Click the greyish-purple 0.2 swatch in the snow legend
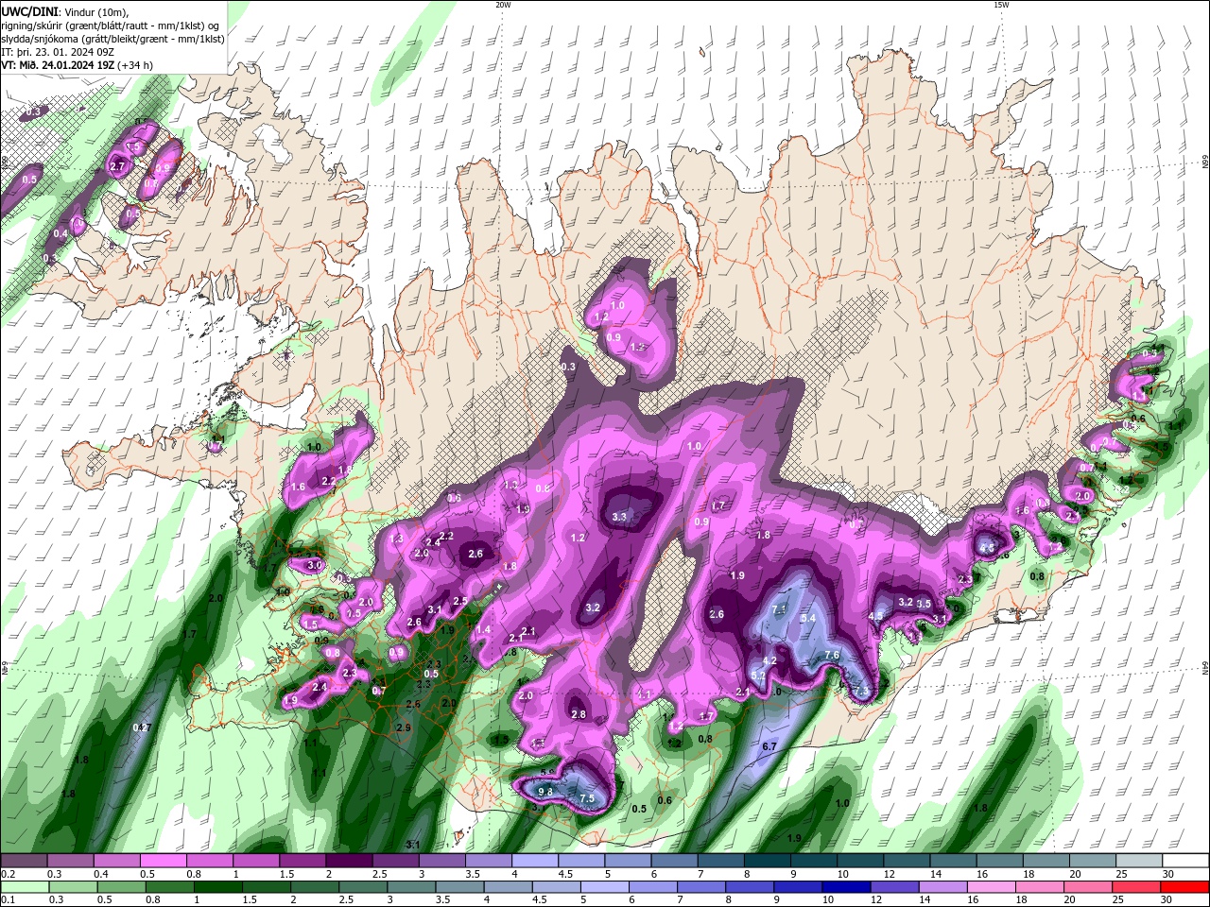 pos(24,861)
